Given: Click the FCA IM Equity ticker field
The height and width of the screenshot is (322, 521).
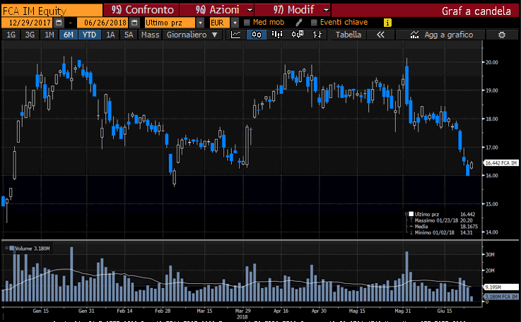Looking at the screenshot, I should (x=52, y=11).
